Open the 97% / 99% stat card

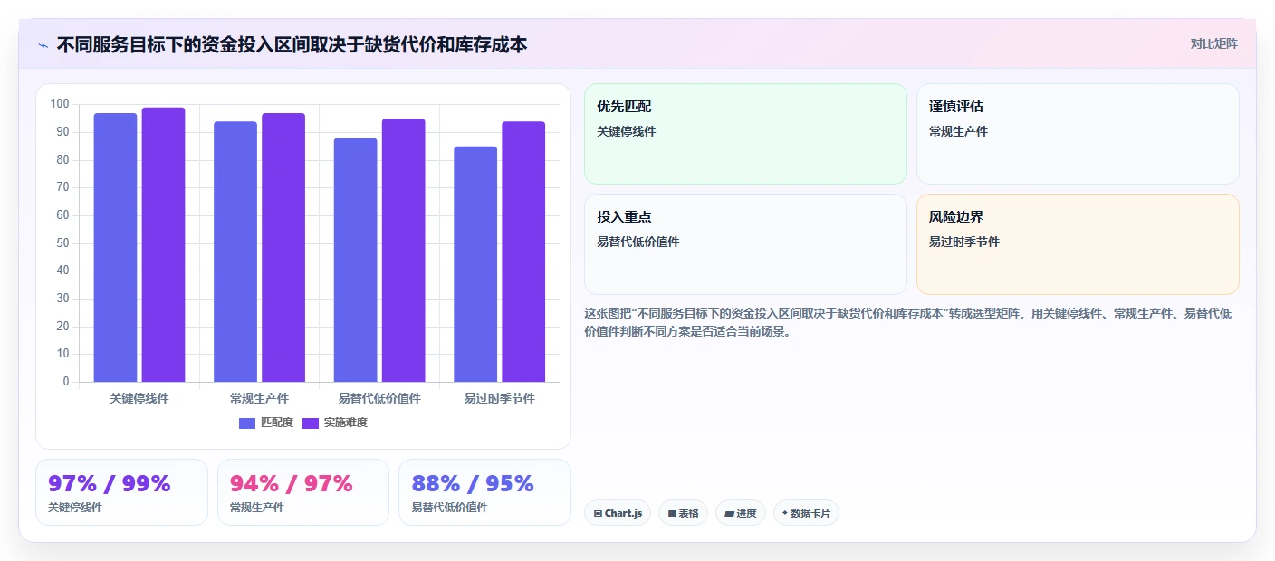pyautogui.click(x=121, y=492)
